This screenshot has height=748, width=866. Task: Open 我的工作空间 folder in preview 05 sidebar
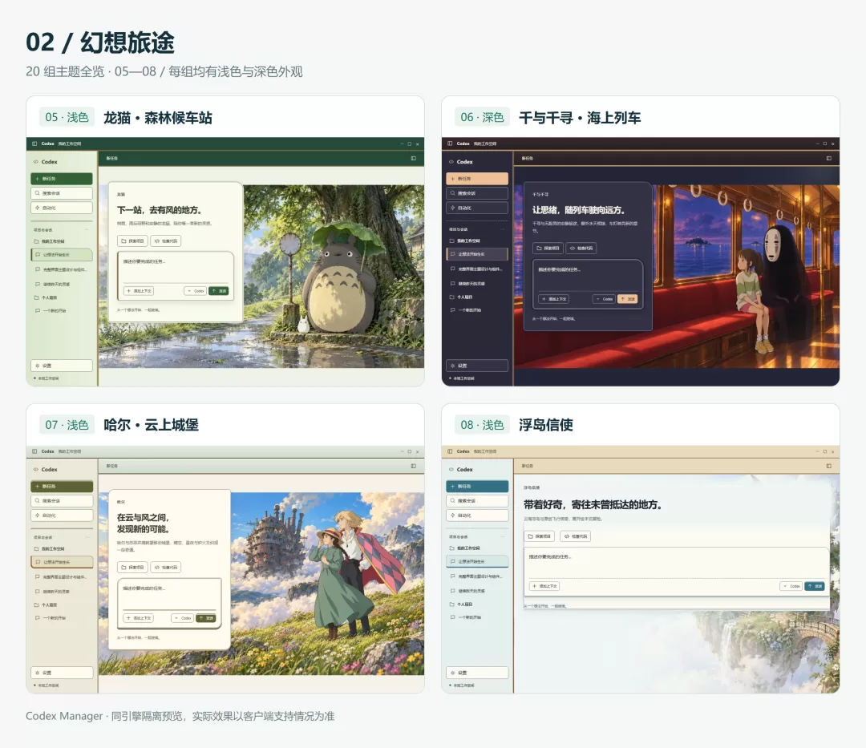point(50,241)
